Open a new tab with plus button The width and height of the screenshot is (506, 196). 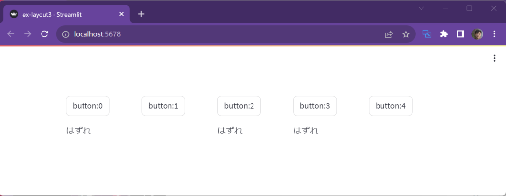[x=141, y=14]
